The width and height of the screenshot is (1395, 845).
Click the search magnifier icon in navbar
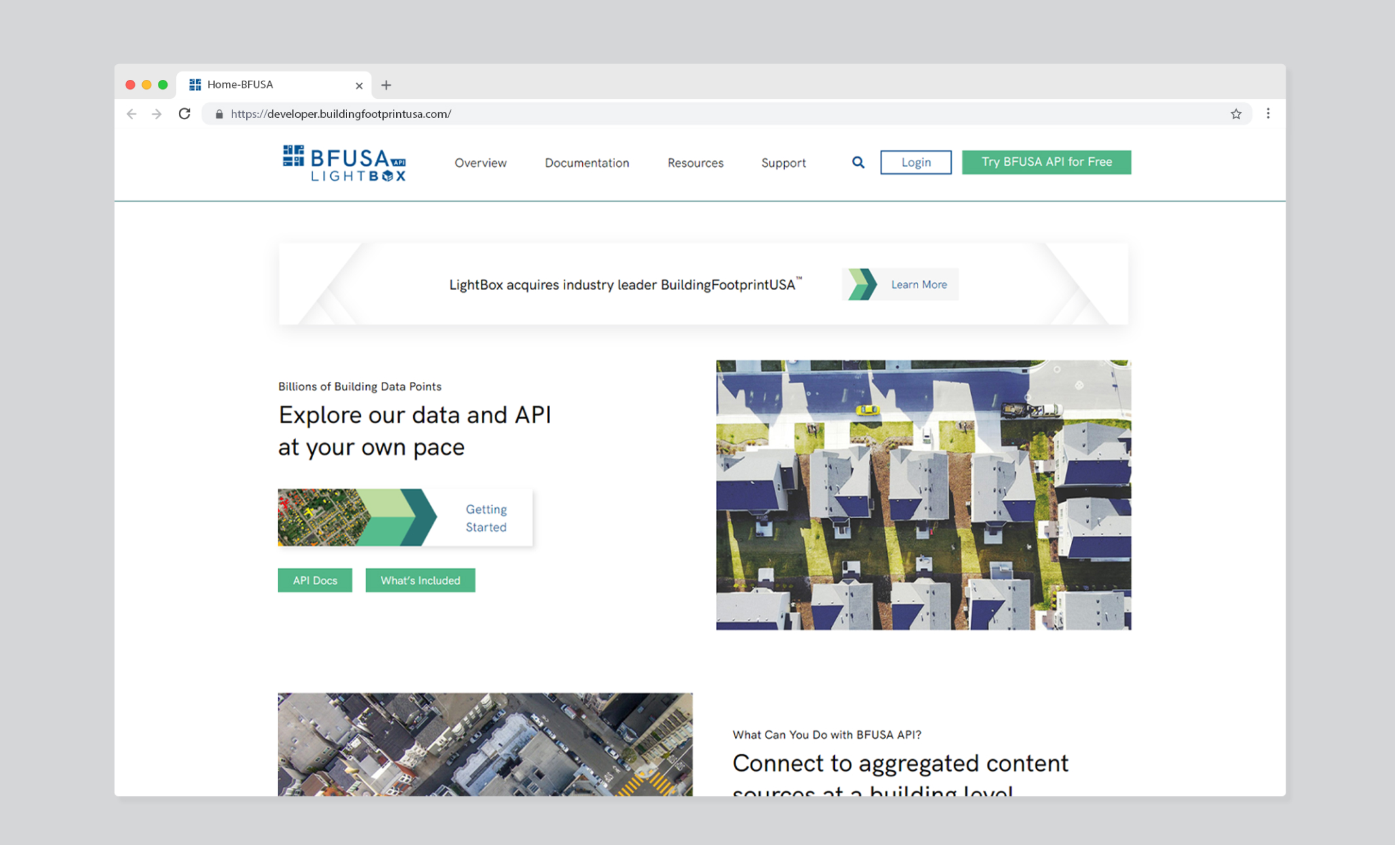[858, 162]
